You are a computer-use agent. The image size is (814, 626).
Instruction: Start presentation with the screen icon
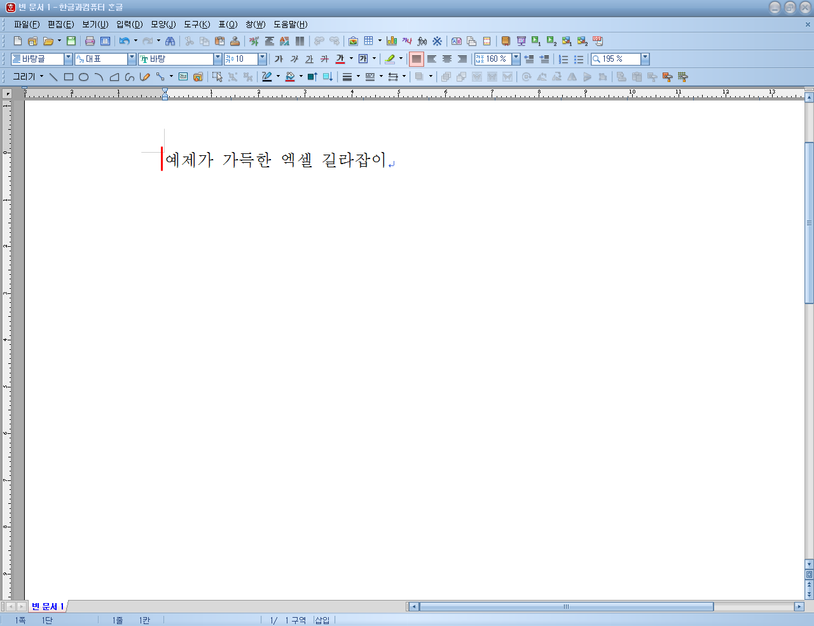[x=521, y=41]
